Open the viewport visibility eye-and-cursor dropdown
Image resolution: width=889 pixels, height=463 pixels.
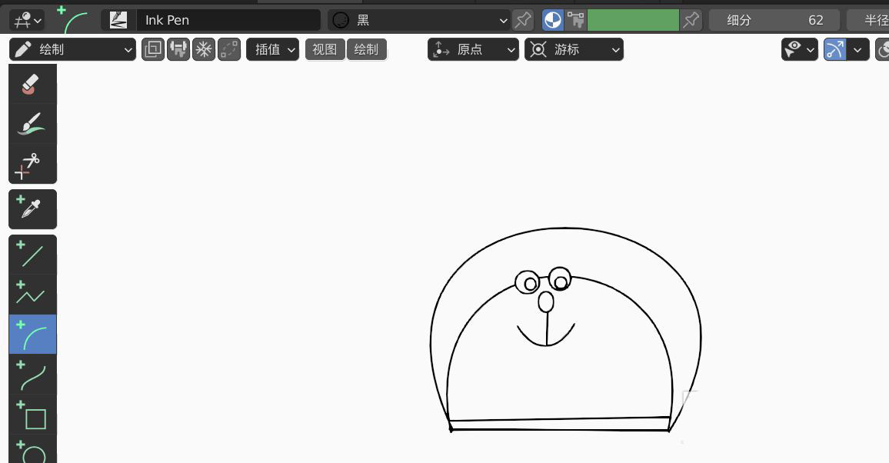(x=800, y=50)
